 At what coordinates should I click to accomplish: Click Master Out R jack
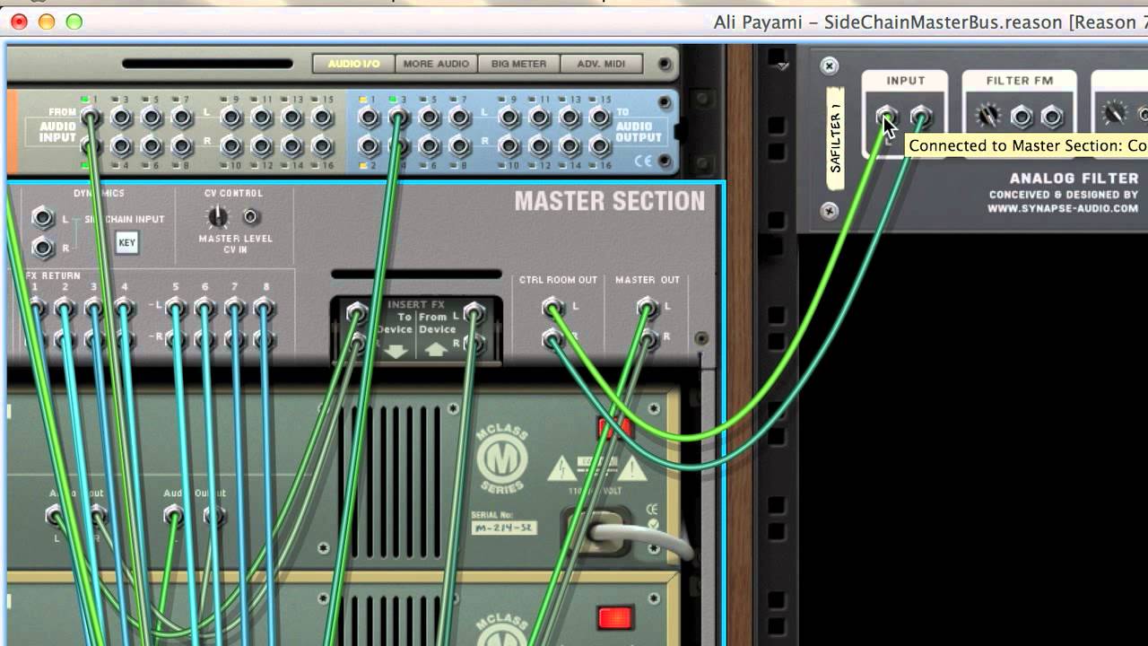pyautogui.click(x=647, y=337)
